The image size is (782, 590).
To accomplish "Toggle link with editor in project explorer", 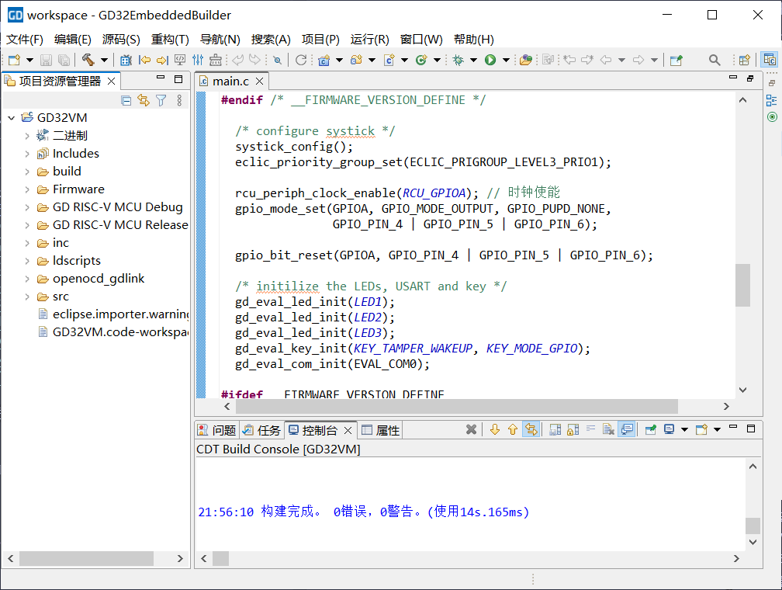I will (144, 100).
